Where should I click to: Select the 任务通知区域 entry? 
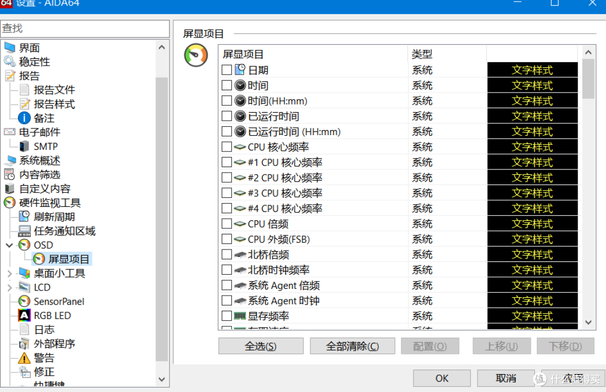point(65,231)
